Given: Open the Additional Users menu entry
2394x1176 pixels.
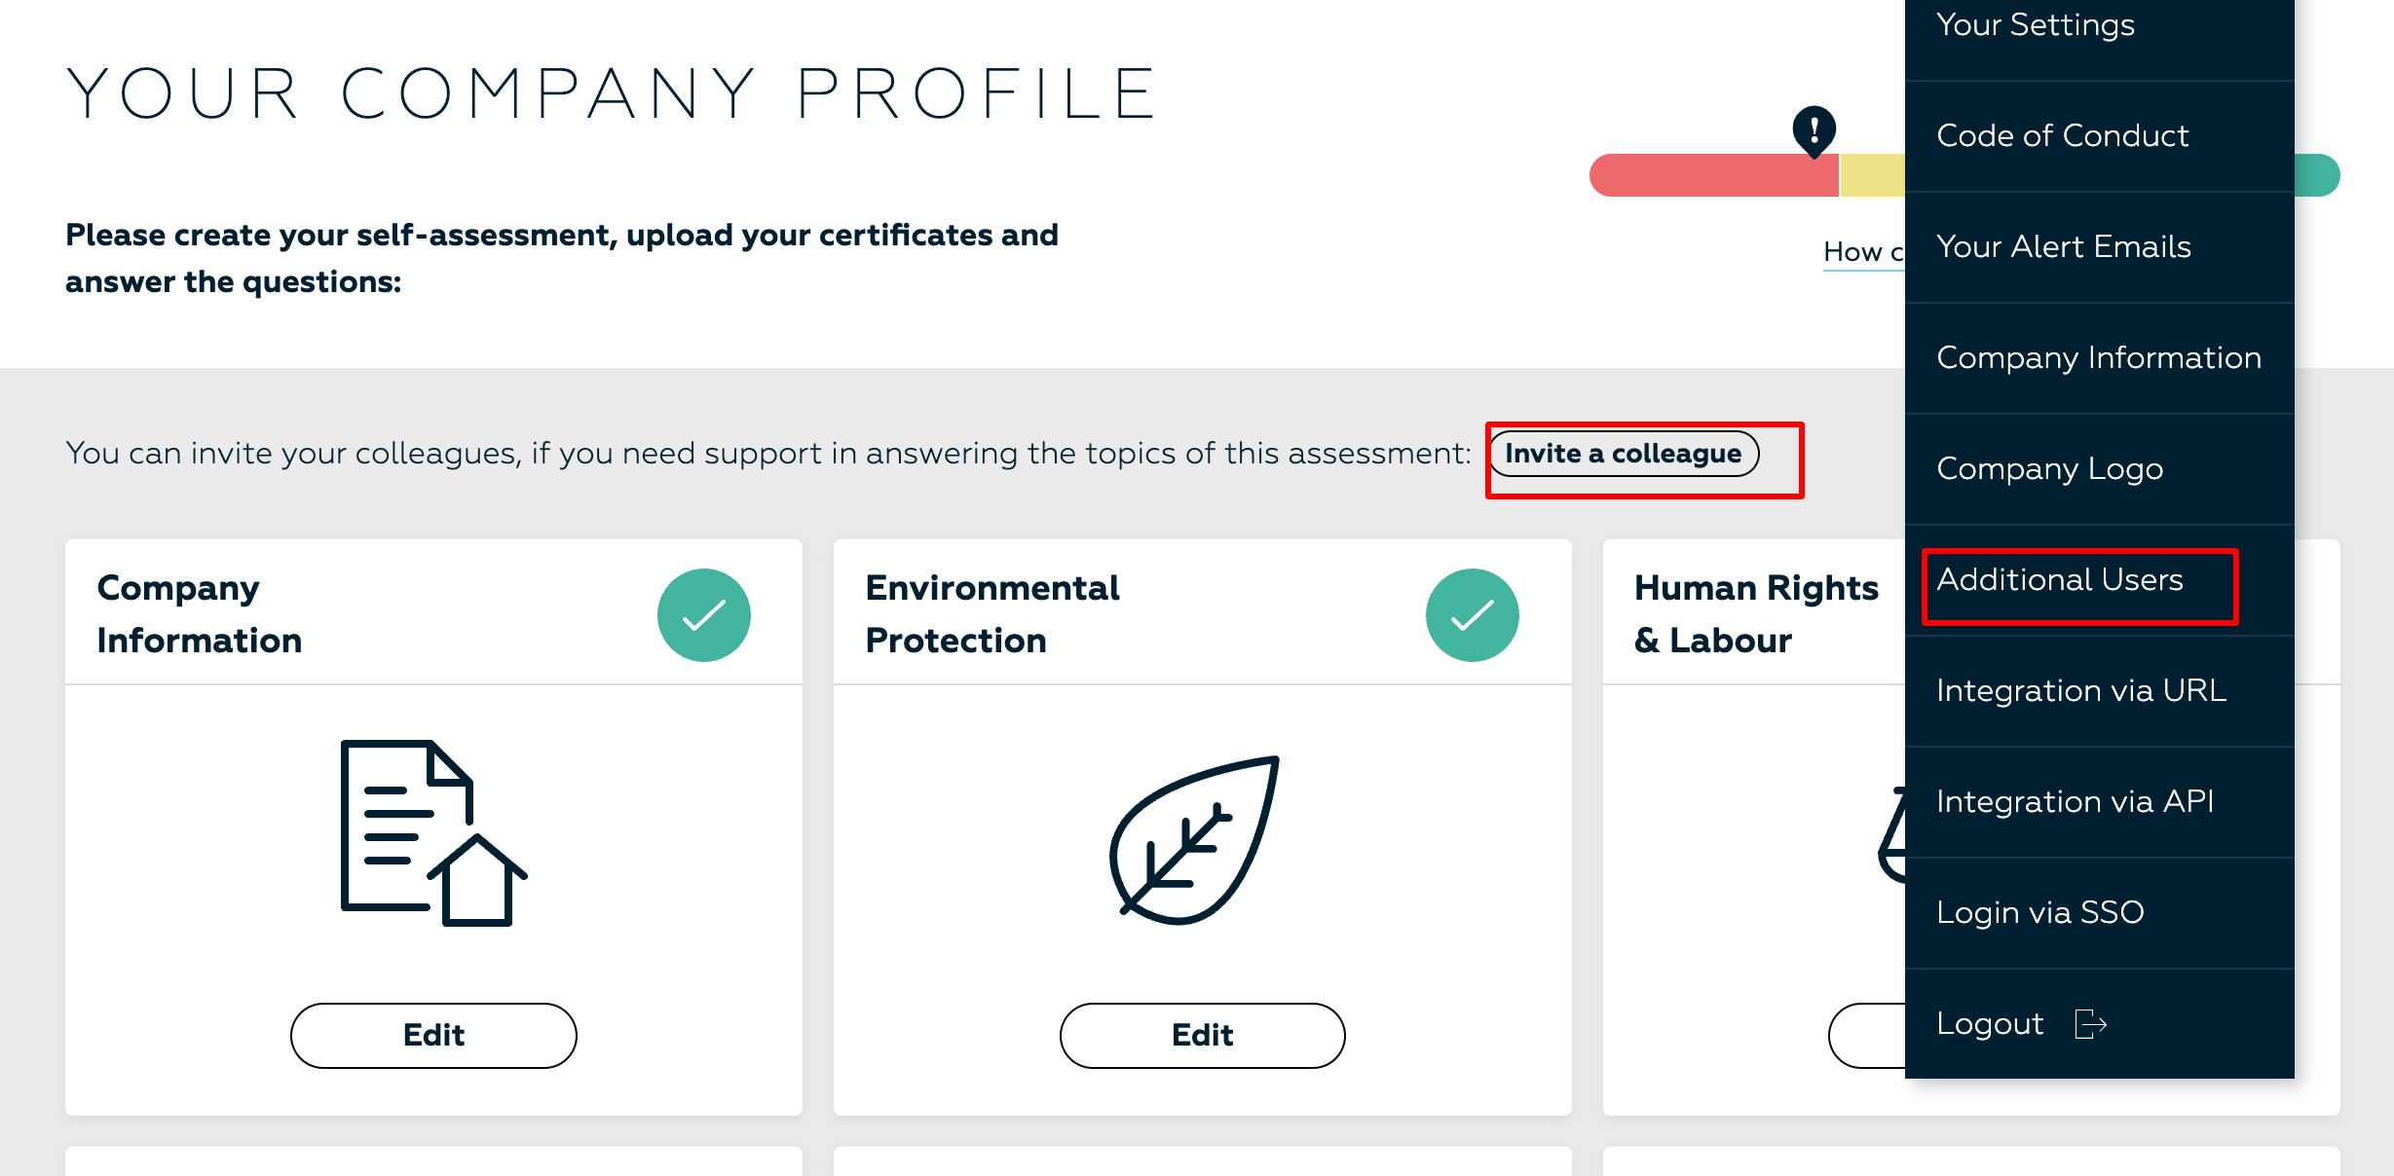Looking at the screenshot, I should (2060, 579).
